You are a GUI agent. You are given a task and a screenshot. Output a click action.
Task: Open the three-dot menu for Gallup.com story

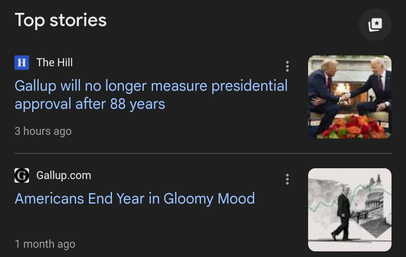point(287,179)
